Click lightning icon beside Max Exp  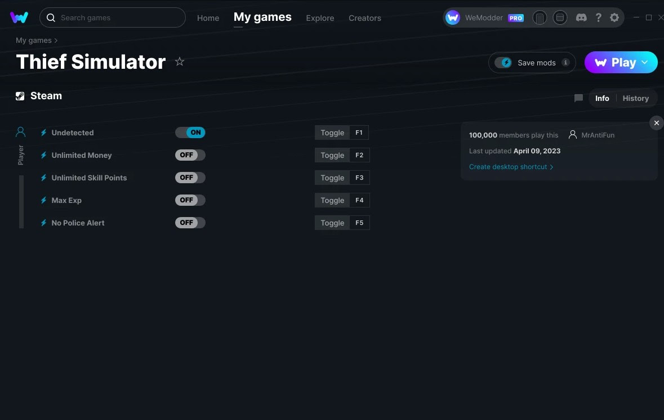(x=43, y=200)
